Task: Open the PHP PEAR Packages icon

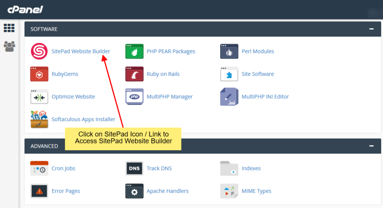Action: point(134,51)
